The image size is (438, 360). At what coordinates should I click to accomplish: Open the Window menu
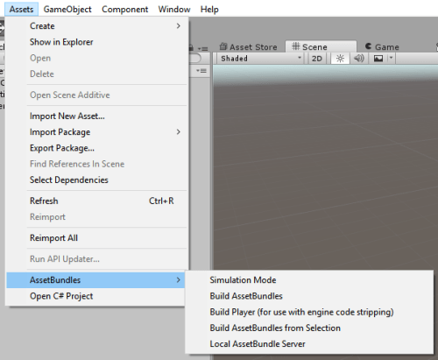[174, 10]
